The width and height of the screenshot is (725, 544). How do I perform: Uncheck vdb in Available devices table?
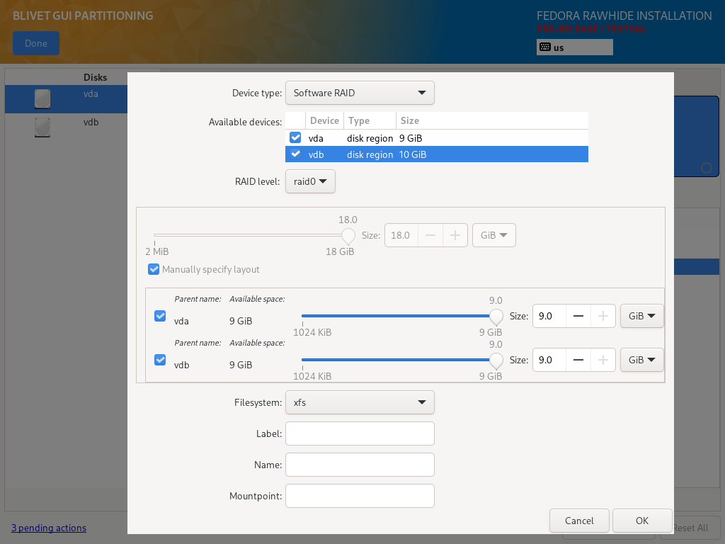[295, 154]
